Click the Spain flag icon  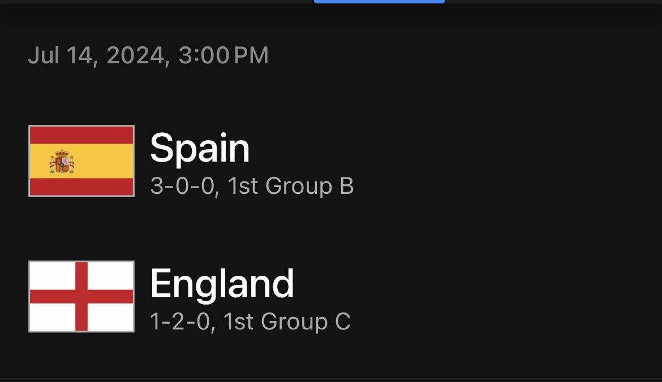pyautogui.click(x=81, y=161)
